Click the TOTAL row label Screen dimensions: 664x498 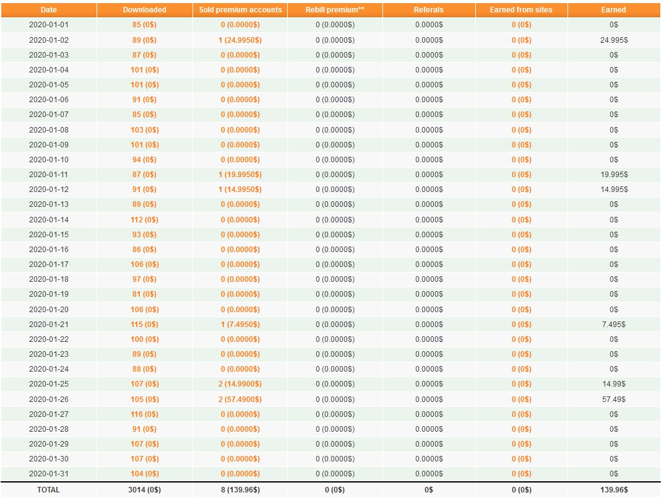(x=48, y=490)
